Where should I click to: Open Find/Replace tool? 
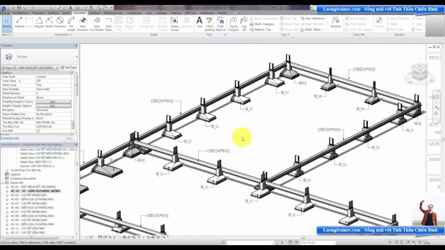point(220,24)
